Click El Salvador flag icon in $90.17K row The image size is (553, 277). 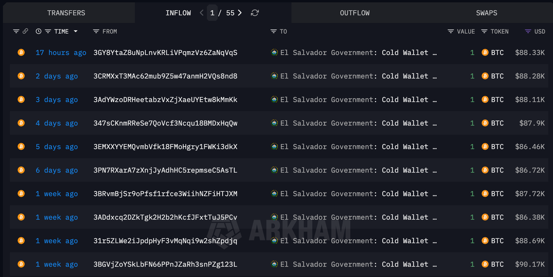pos(274,264)
